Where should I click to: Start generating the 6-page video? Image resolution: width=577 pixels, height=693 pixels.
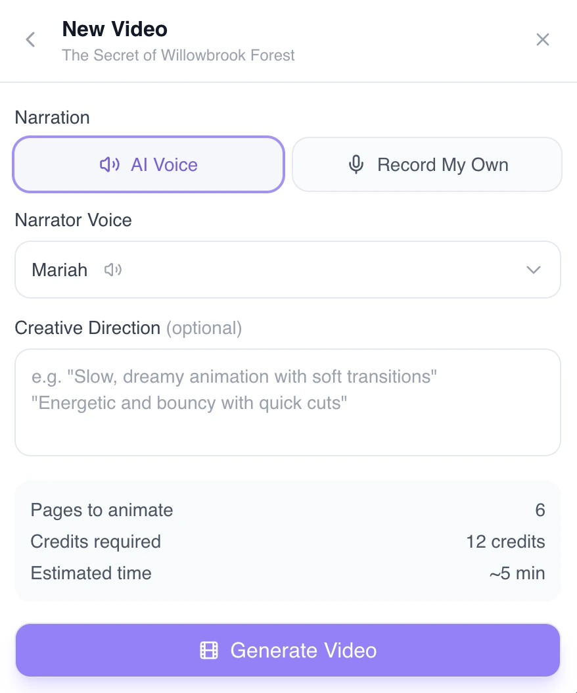click(x=288, y=650)
